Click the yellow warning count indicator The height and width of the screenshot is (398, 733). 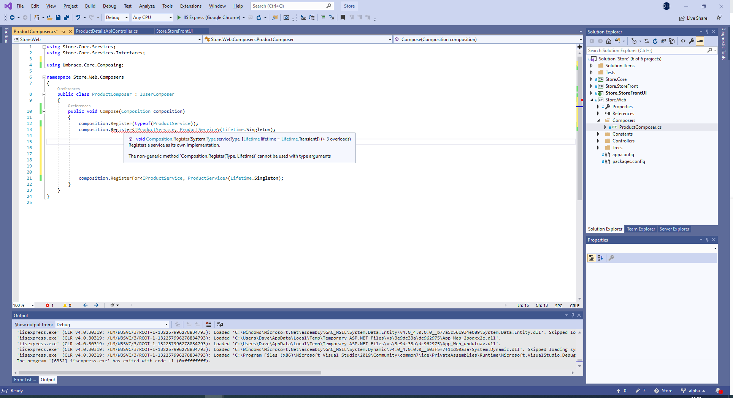(67, 305)
